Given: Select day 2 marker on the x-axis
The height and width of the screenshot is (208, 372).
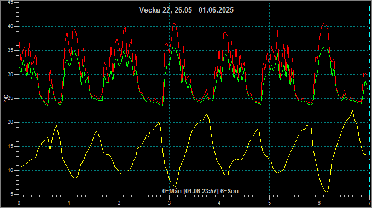Looking at the screenshot, I should (x=119, y=203).
